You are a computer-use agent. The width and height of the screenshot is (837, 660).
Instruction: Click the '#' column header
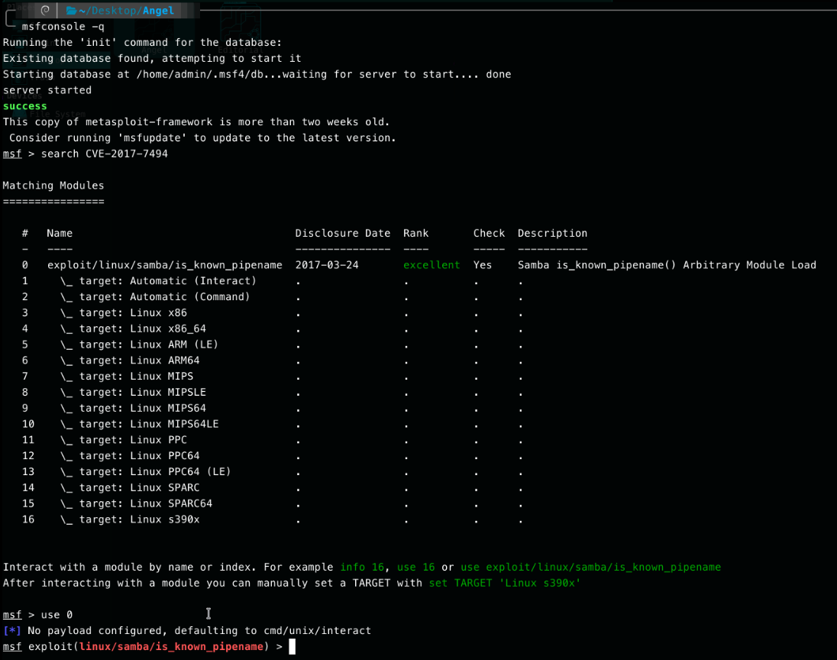pos(25,233)
